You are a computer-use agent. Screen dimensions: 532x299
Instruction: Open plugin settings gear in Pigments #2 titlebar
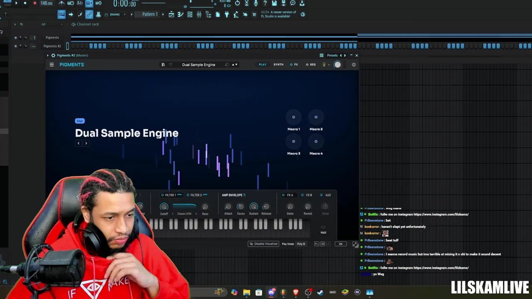[x=53, y=55]
